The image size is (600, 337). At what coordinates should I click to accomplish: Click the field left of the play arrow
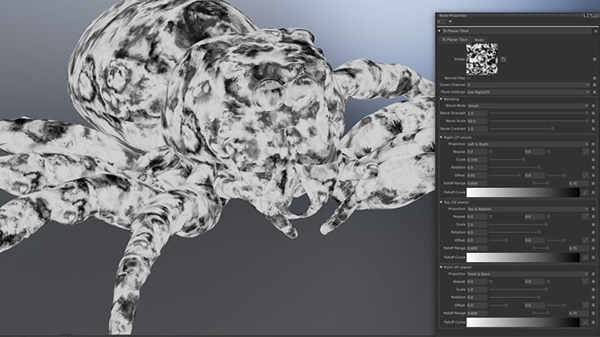(441, 22)
